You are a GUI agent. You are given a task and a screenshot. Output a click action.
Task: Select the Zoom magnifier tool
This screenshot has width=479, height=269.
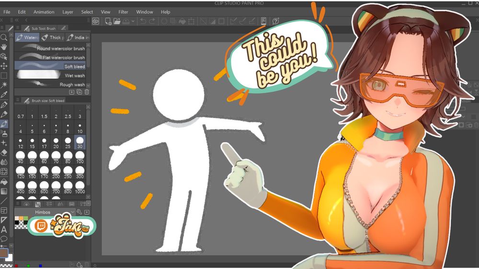click(x=4, y=37)
